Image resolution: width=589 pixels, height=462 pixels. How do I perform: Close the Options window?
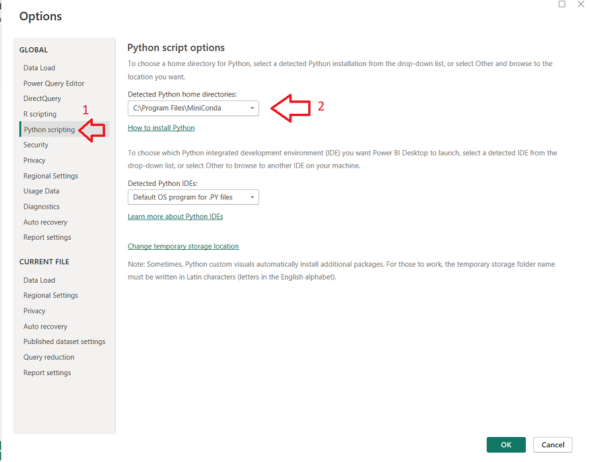coord(581,4)
